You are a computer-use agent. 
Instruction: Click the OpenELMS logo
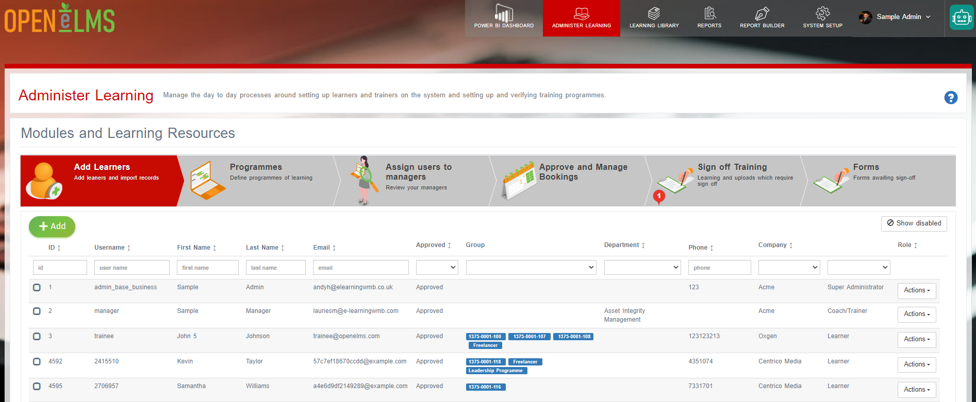click(60, 18)
